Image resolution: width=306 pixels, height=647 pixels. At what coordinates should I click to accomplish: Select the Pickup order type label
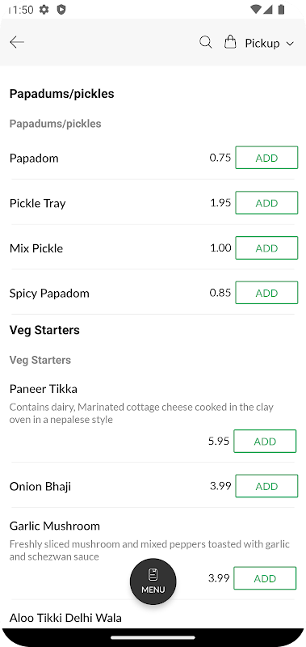tap(262, 43)
